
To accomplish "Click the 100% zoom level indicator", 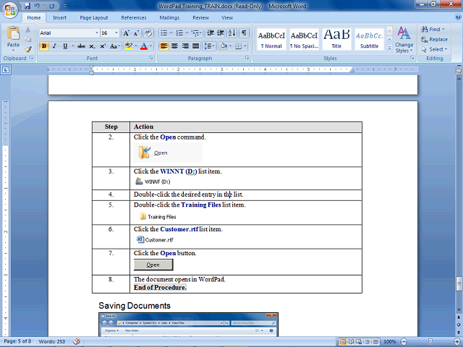I will (x=390, y=342).
